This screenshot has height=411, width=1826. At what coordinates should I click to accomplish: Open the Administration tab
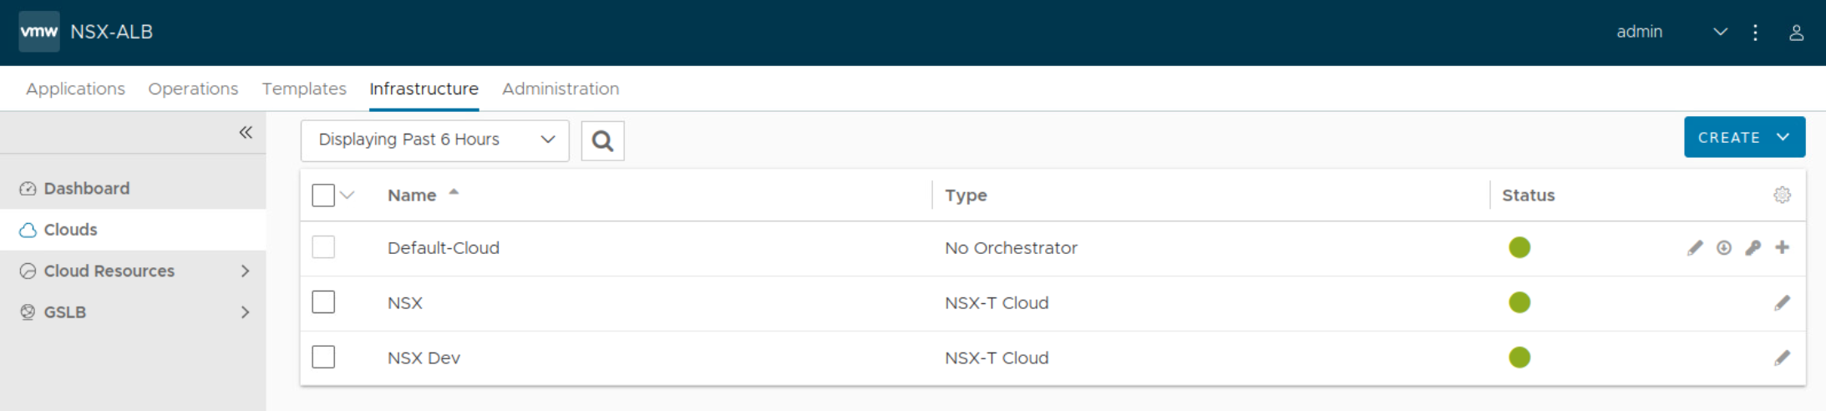[x=560, y=89]
